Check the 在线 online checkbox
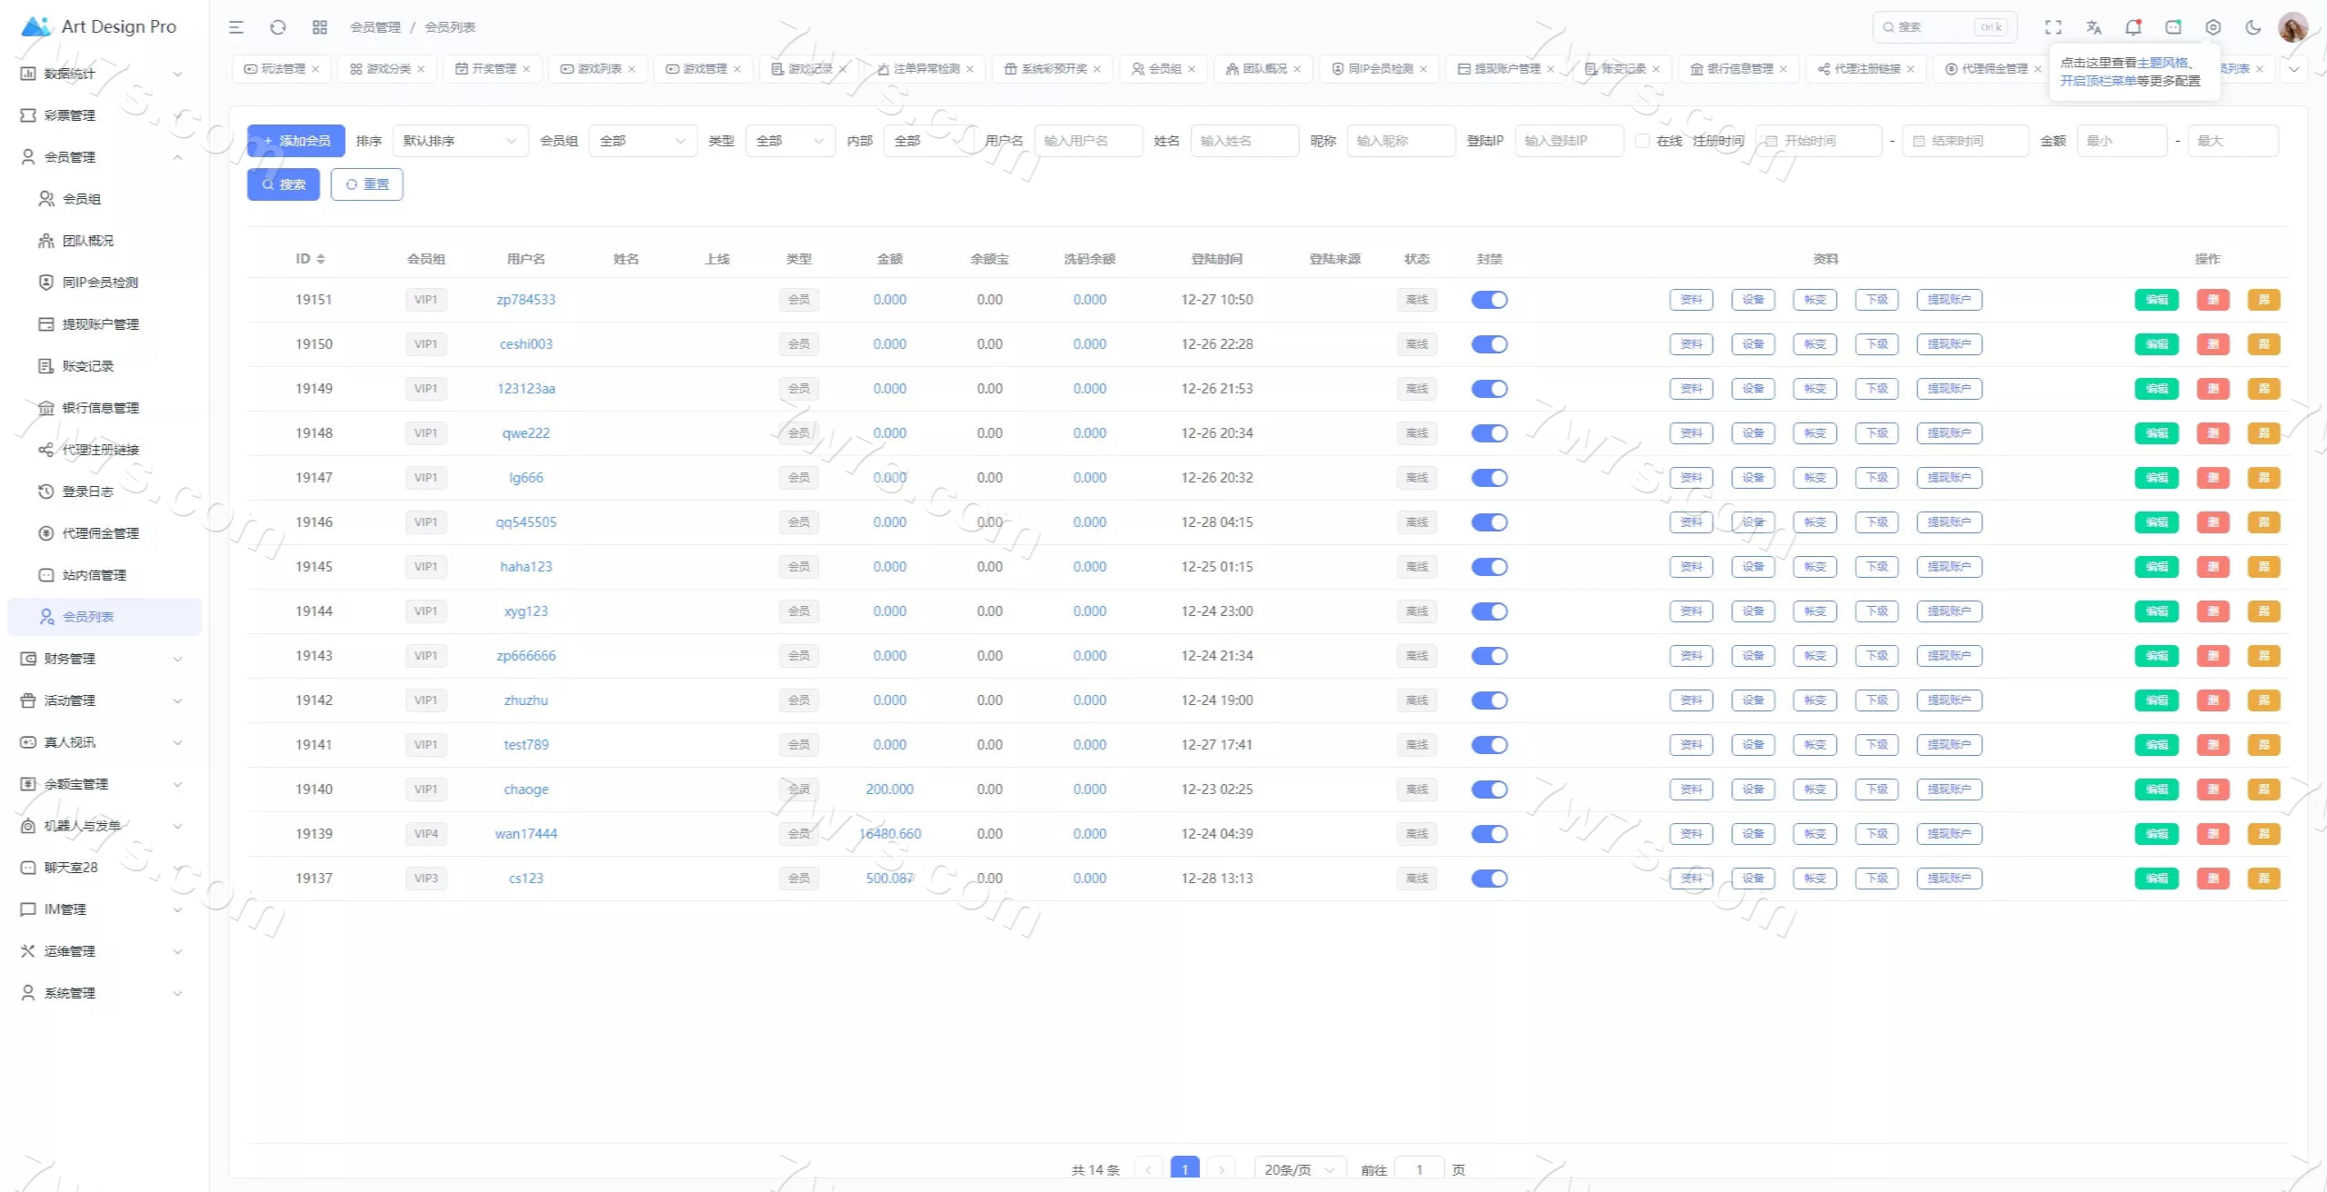The height and width of the screenshot is (1192, 2327). pyautogui.click(x=1642, y=141)
